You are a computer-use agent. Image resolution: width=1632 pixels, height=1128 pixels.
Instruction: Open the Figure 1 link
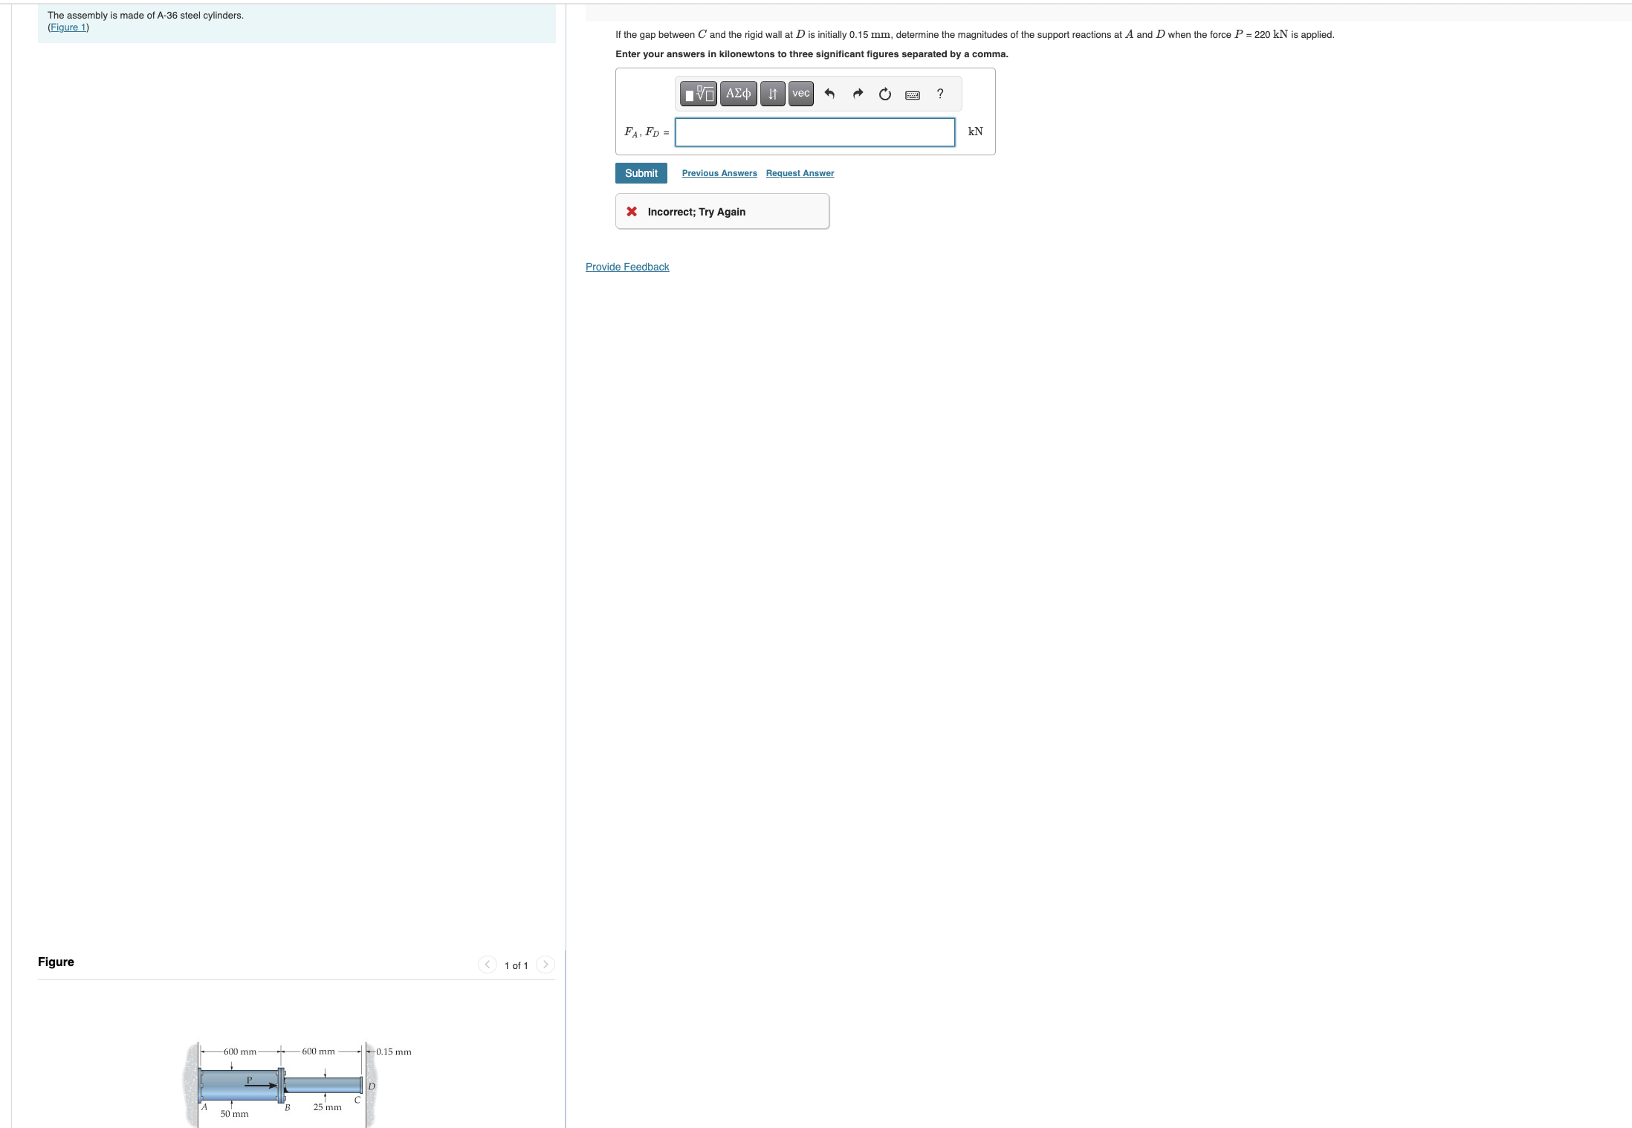coord(68,27)
